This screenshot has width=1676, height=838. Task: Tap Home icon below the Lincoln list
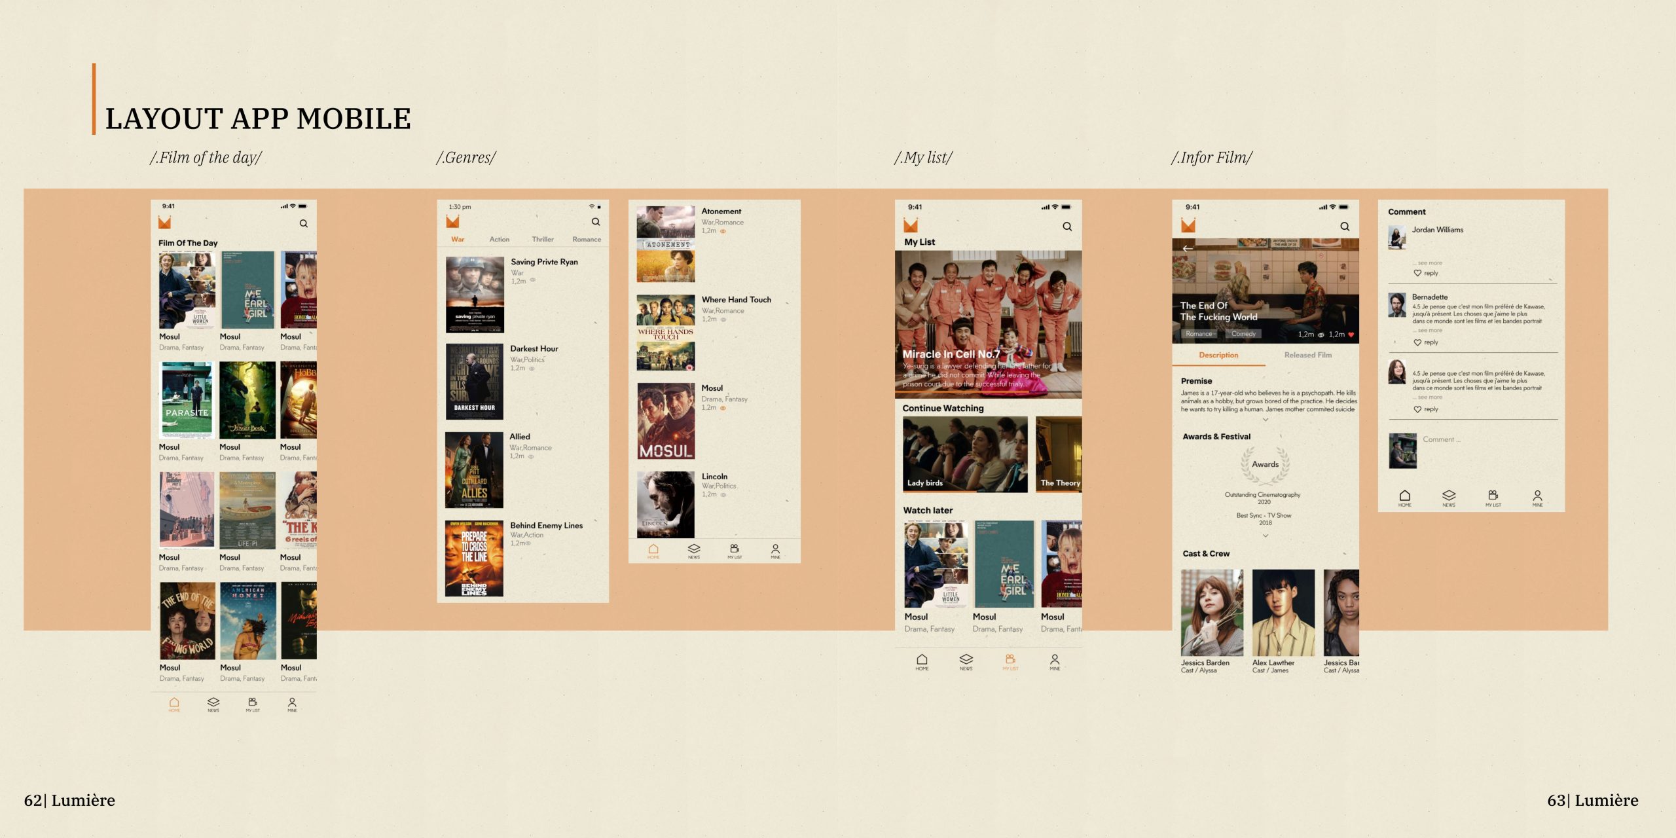point(653,551)
